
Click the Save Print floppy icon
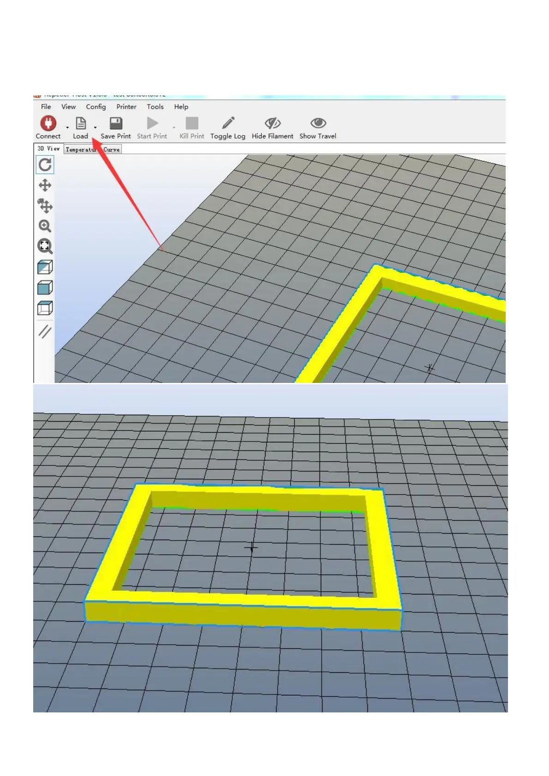pyautogui.click(x=116, y=123)
